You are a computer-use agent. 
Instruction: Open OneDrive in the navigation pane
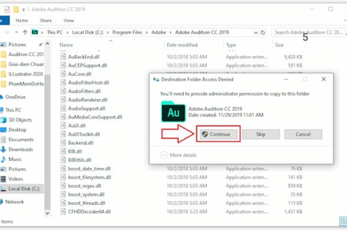pos(16,97)
